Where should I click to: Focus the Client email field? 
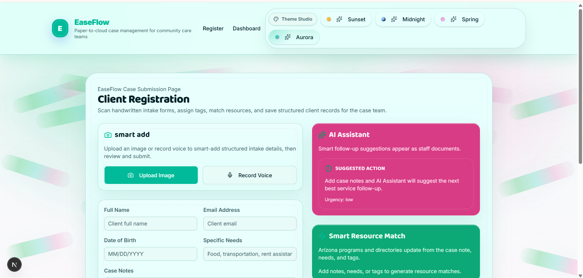tap(250, 223)
